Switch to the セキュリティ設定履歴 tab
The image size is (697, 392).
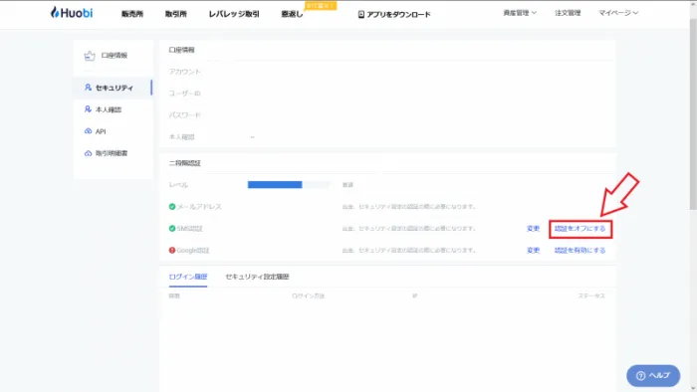[257, 277]
